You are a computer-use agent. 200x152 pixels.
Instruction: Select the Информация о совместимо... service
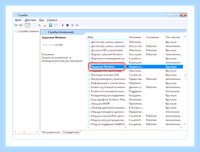pos(109,83)
